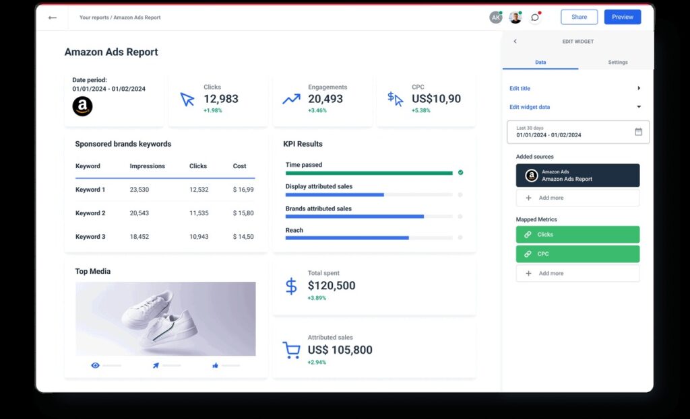Select the Keyword 1 row
This screenshot has width=690, height=419.
click(165, 190)
